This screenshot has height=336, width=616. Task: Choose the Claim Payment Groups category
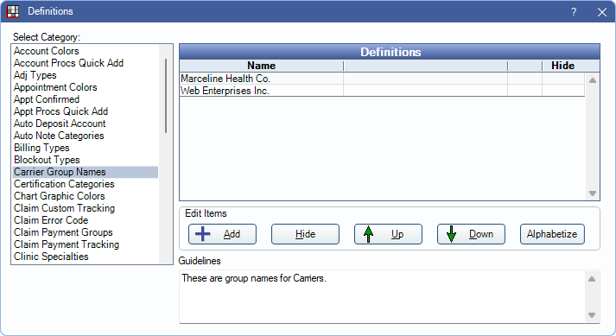[63, 232]
